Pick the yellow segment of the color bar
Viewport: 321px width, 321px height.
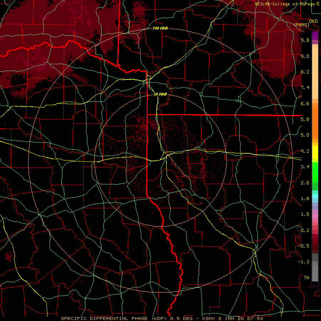[x=315, y=153]
